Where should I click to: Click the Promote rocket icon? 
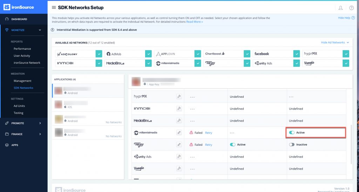coord(7,123)
